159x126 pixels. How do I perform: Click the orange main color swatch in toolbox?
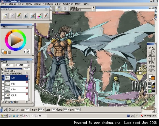click(x=153, y=78)
